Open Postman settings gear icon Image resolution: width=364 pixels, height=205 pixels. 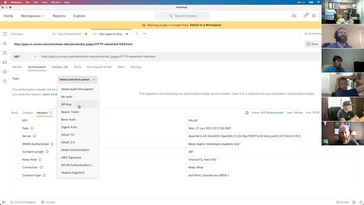(x=314, y=15)
